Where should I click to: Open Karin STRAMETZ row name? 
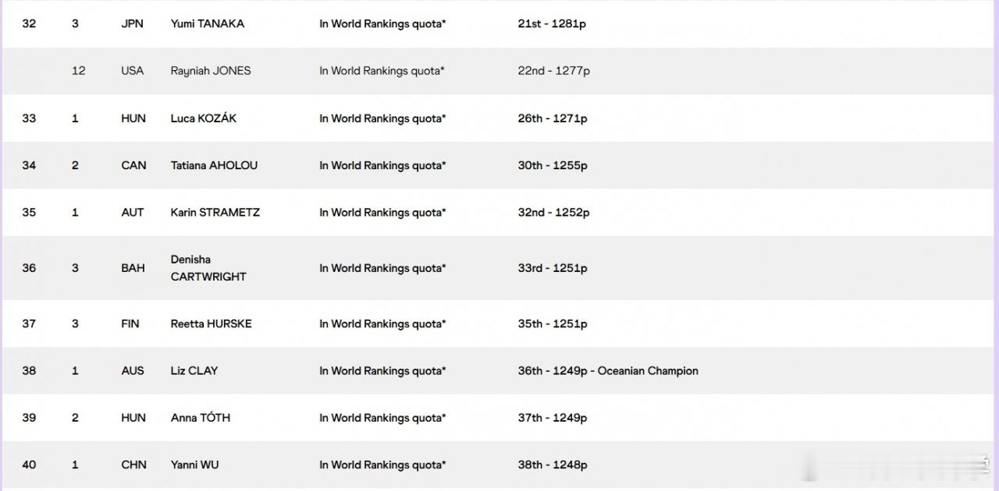pyautogui.click(x=215, y=212)
